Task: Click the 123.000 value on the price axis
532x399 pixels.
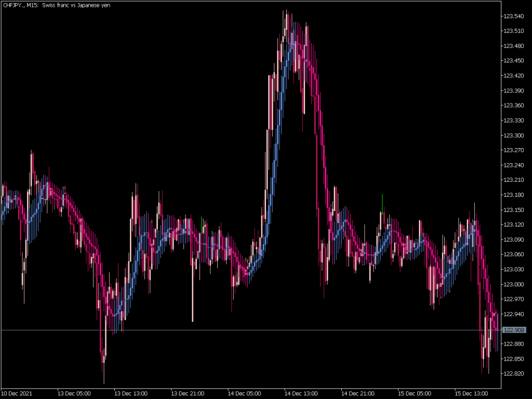Action: pyautogui.click(x=515, y=284)
